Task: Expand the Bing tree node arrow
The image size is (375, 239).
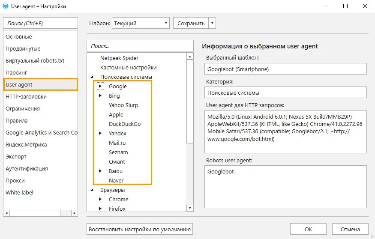Action: [x=100, y=96]
